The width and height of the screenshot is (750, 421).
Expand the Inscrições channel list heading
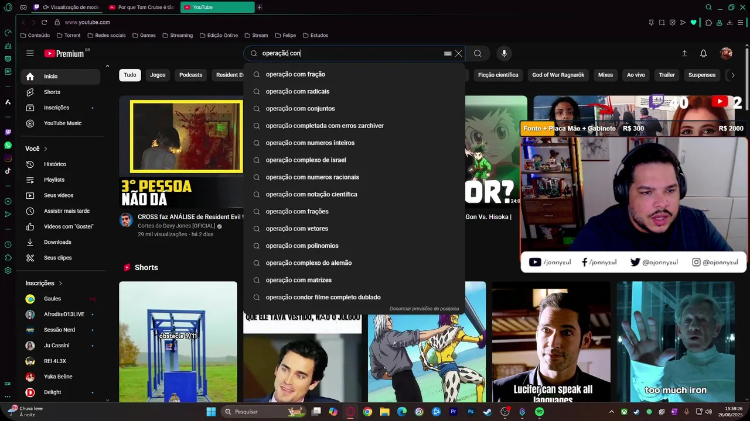[x=44, y=283]
